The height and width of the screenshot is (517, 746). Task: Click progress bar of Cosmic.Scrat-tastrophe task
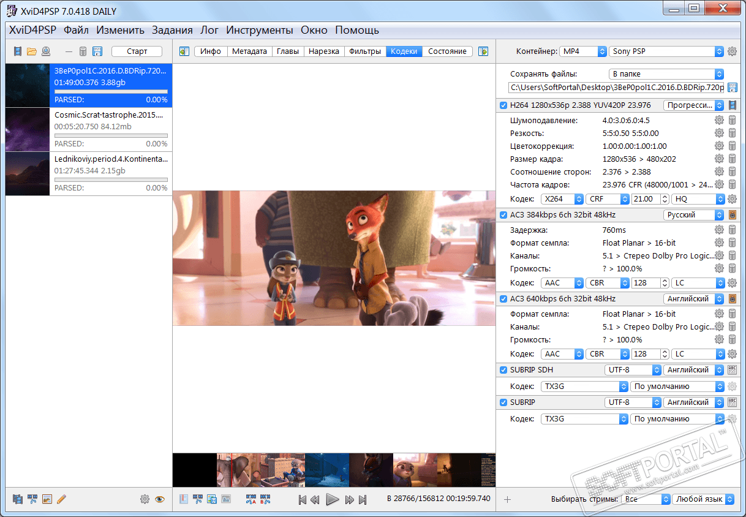pyautogui.click(x=111, y=135)
